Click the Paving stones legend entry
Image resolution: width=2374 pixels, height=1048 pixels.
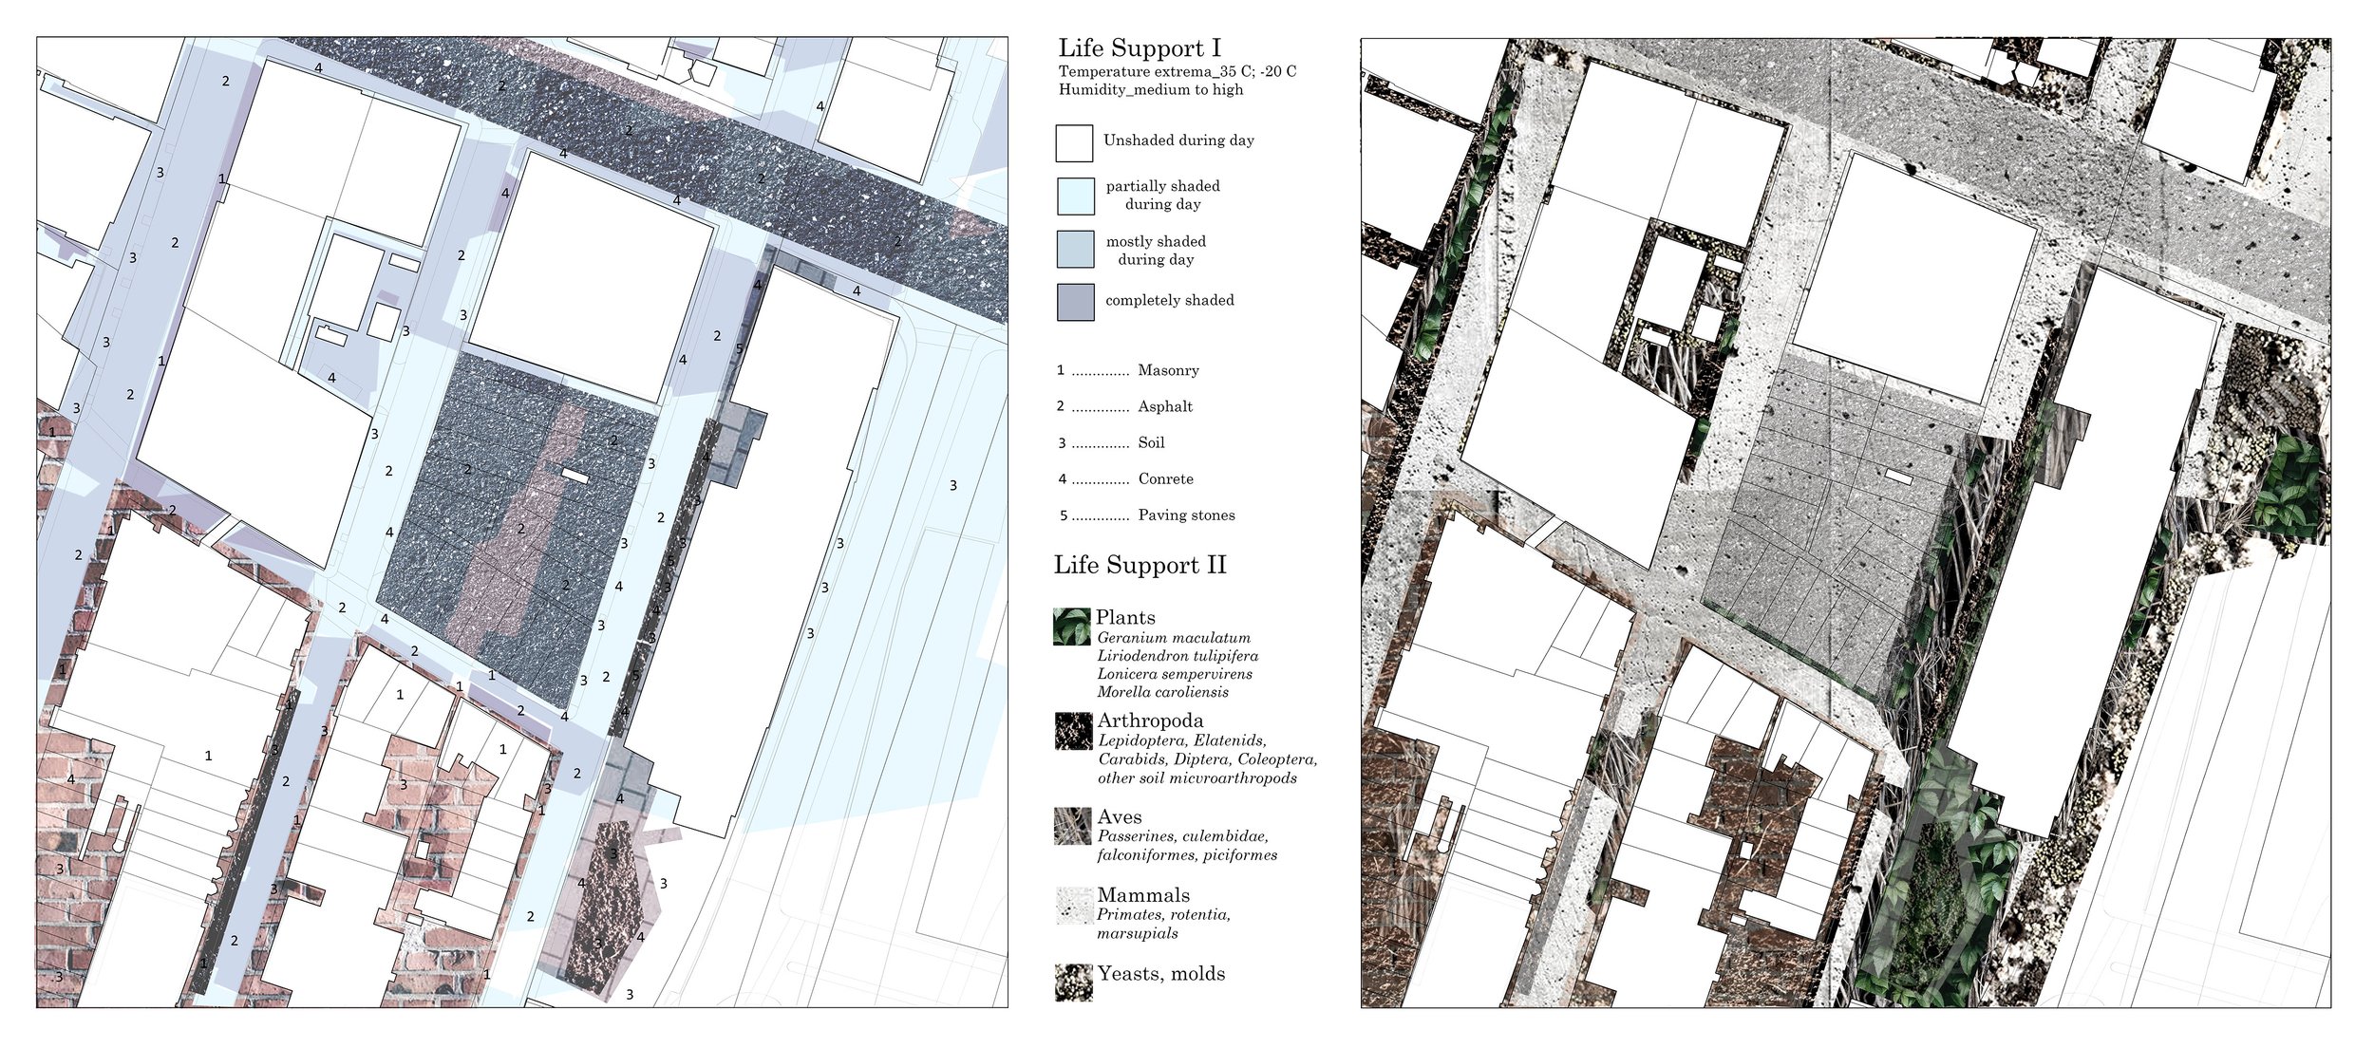click(x=1186, y=515)
